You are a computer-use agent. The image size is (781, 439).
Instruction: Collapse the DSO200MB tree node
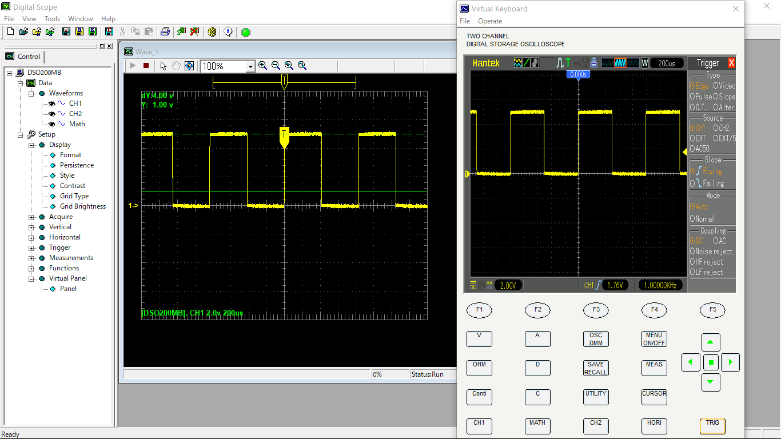pos(10,73)
